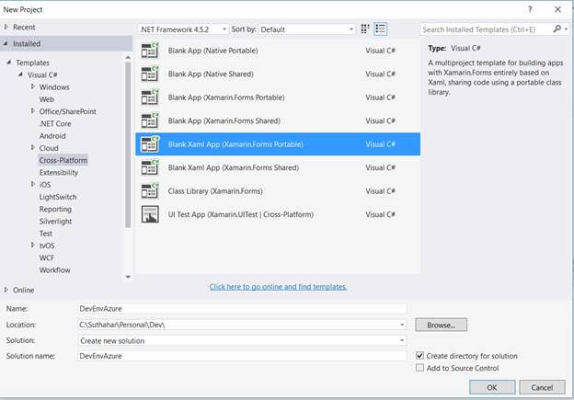Screen dimensions: 574x400
Task: Click the Cancel button
Action: 542,387
